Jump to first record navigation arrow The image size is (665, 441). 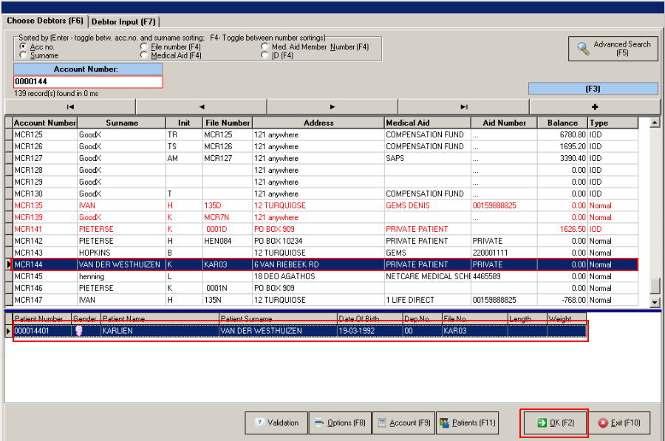click(70, 106)
